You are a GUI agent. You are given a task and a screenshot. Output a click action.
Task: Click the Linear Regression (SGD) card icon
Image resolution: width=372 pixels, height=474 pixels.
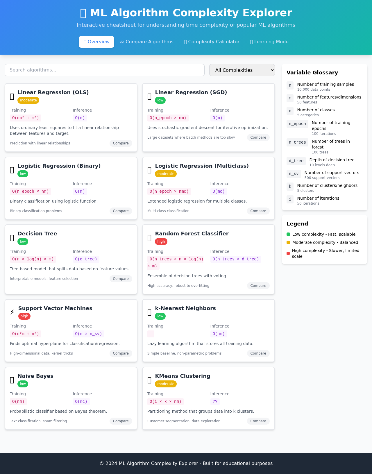click(149, 96)
